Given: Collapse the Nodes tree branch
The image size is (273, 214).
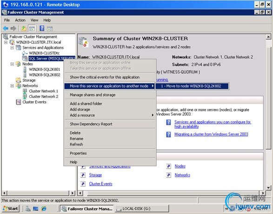Looking at the screenshot, I should click(12, 64).
